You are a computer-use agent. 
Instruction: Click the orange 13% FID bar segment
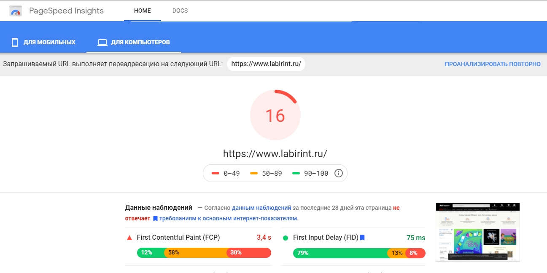(x=396, y=253)
